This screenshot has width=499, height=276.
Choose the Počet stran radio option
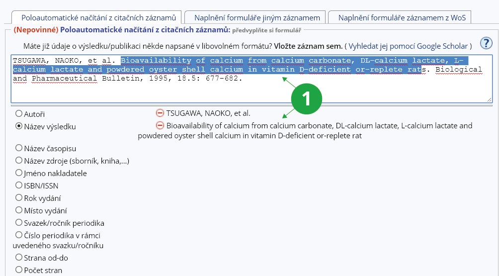coord(19,270)
